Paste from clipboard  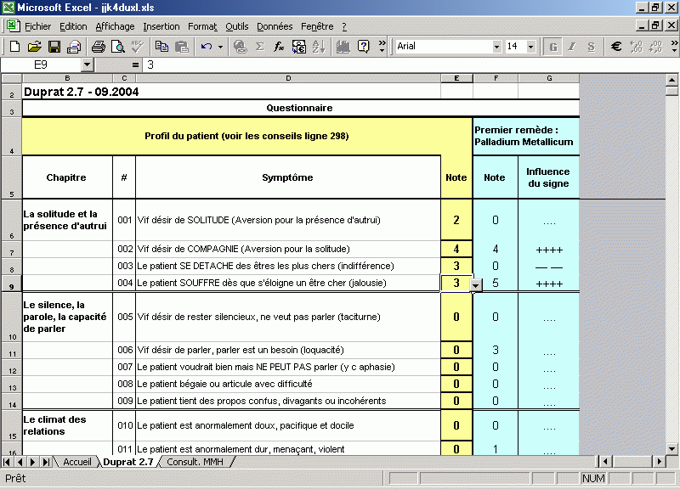click(x=182, y=47)
